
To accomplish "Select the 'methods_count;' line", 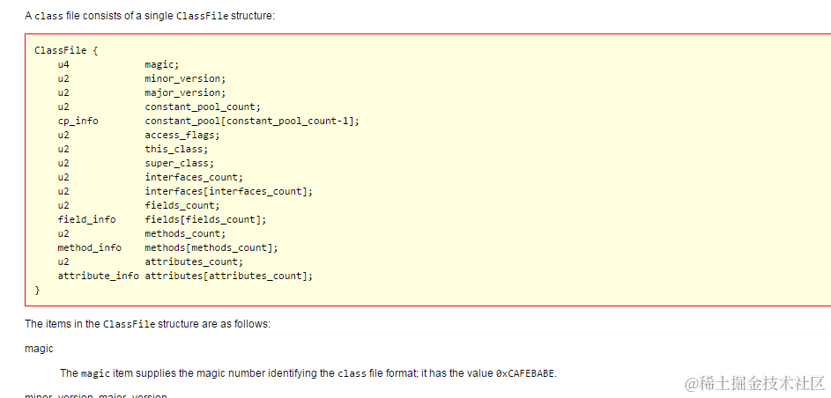I will [x=185, y=233].
